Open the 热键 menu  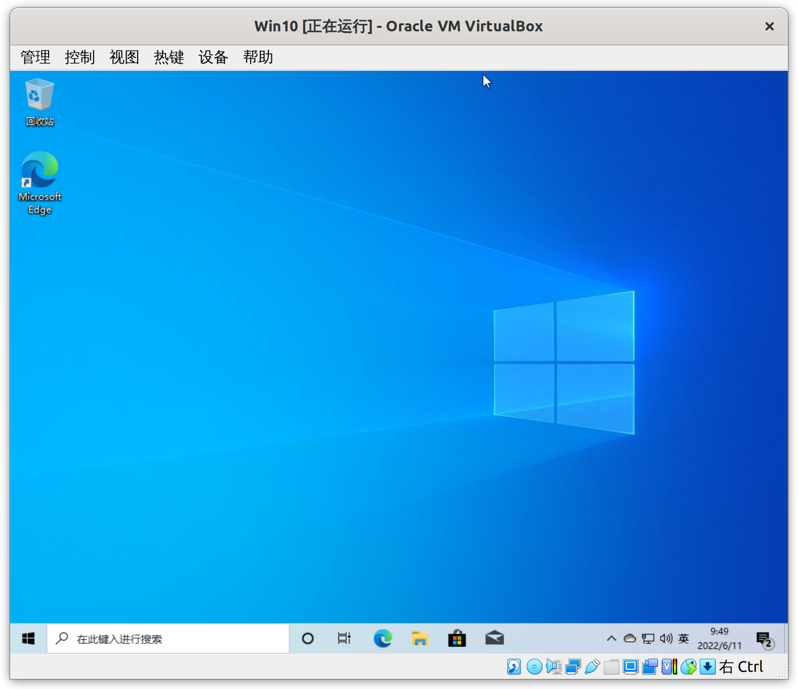pyautogui.click(x=169, y=57)
